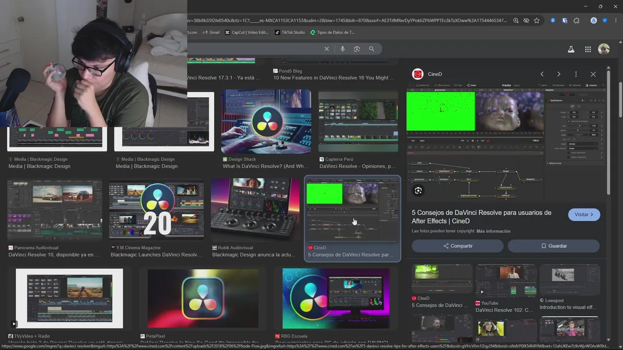Open the CapCut Video Edit bookmark
Screen dimensions: 623x350
247,33
